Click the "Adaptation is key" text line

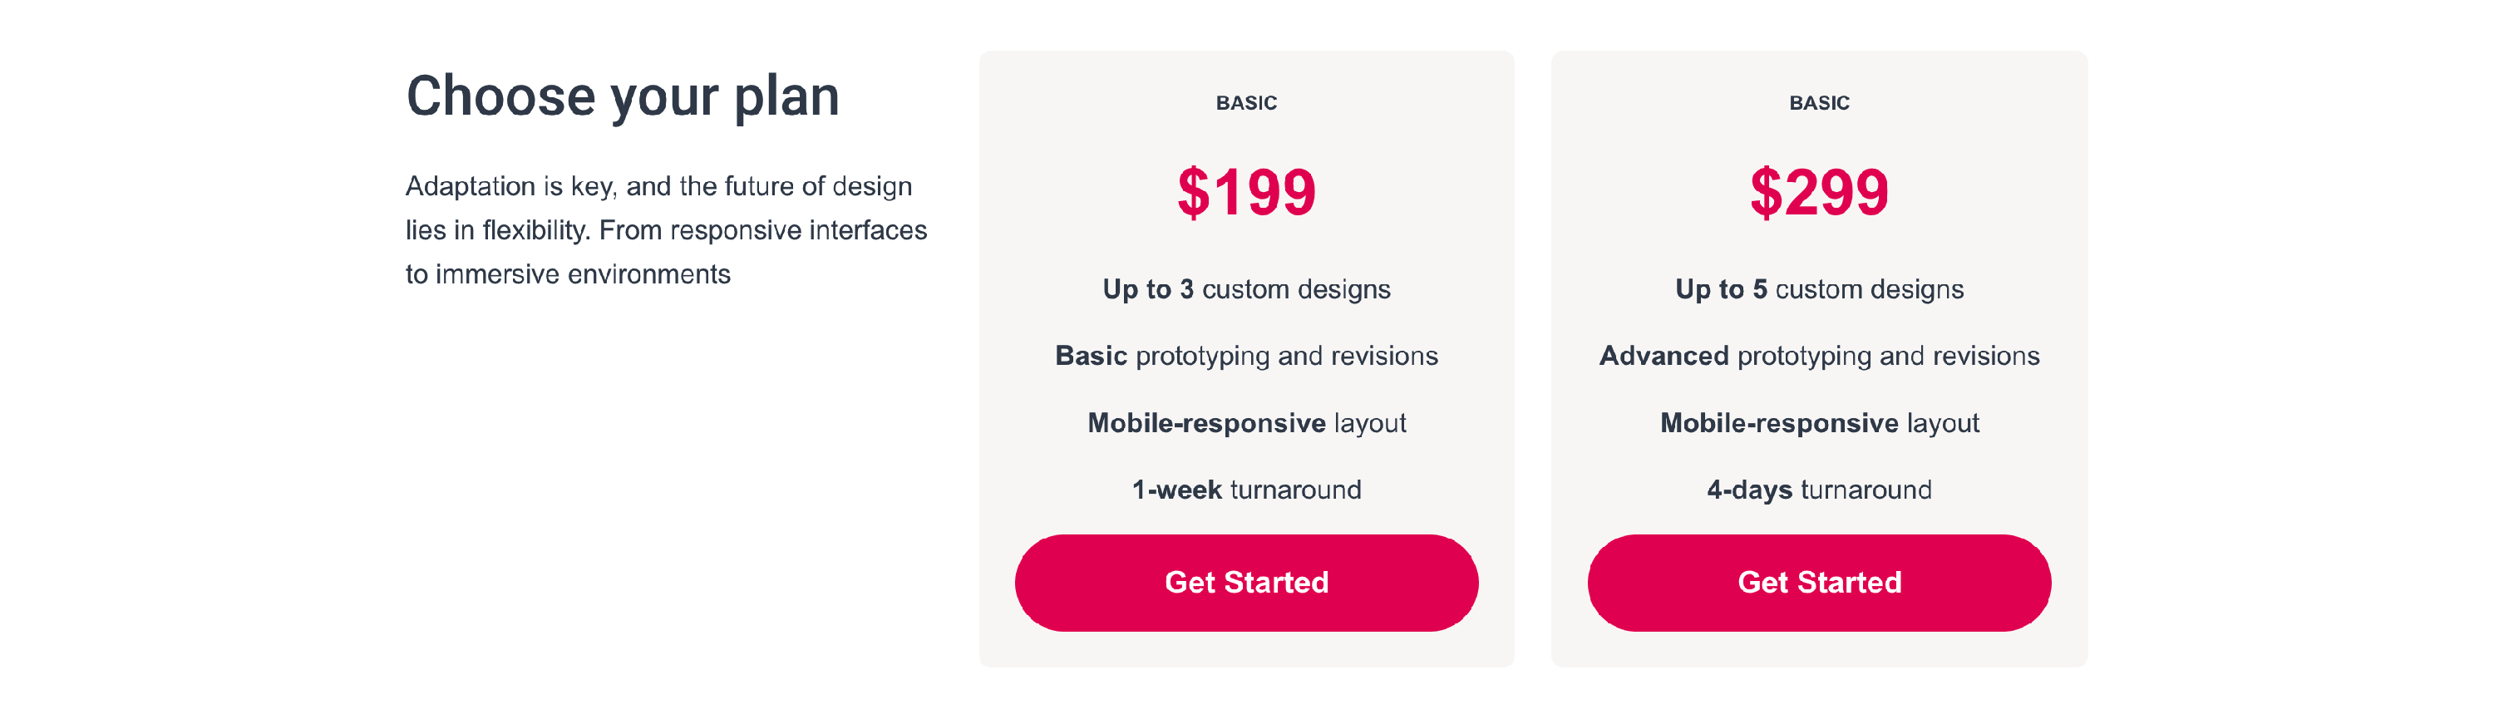(658, 186)
